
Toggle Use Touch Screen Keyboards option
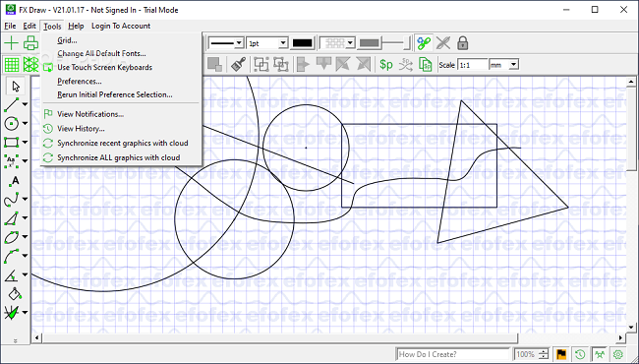[121, 67]
